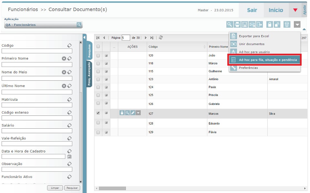
Task: Open the gear options for Primeiro Nome
Action: point(64,59)
